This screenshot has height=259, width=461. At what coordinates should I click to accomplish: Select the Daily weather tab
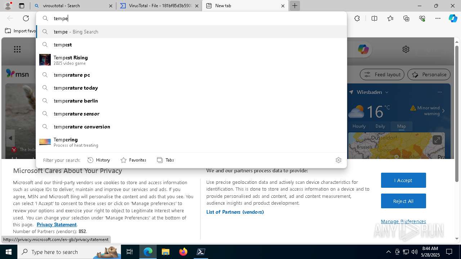(380, 126)
